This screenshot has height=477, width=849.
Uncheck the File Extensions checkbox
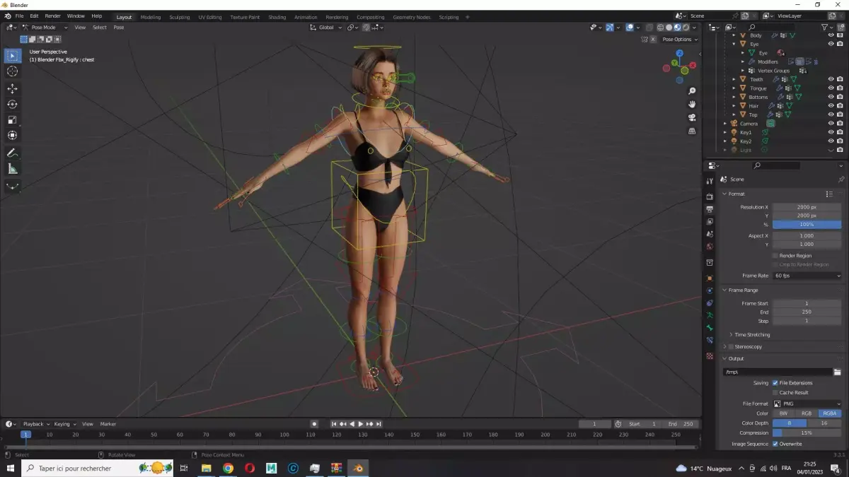click(x=775, y=383)
